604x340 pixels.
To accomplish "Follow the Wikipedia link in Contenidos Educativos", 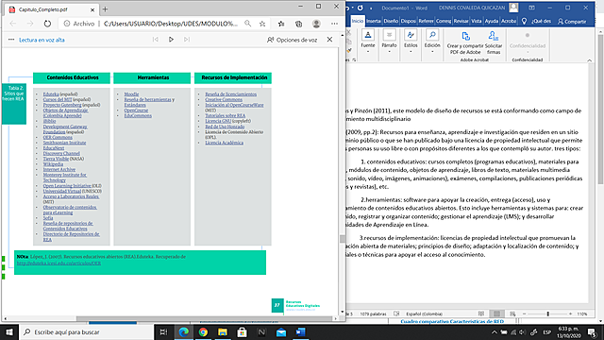I will coord(53,164).
